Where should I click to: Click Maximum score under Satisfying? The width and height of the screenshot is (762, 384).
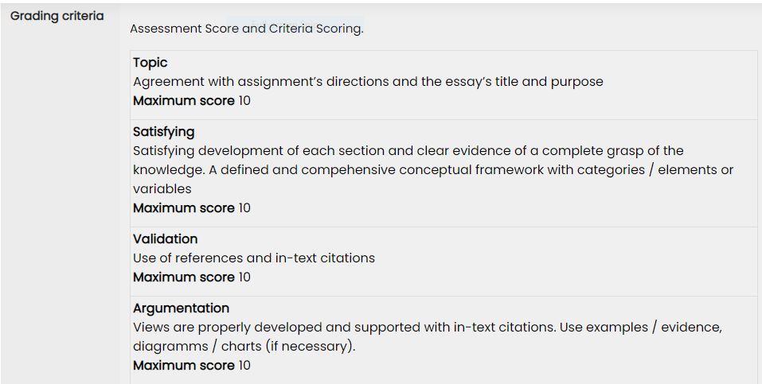click(x=184, y=208)
